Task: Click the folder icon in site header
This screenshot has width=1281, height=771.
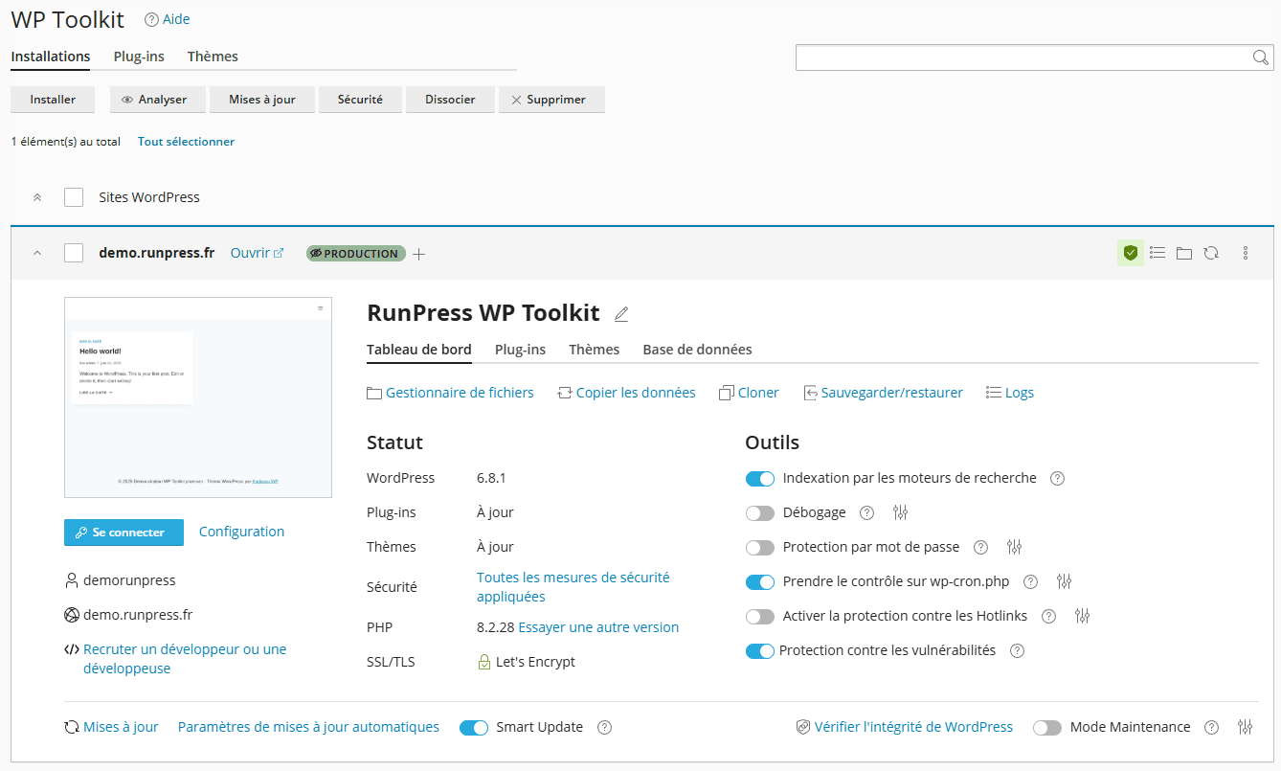Action: pos(1184,253)
